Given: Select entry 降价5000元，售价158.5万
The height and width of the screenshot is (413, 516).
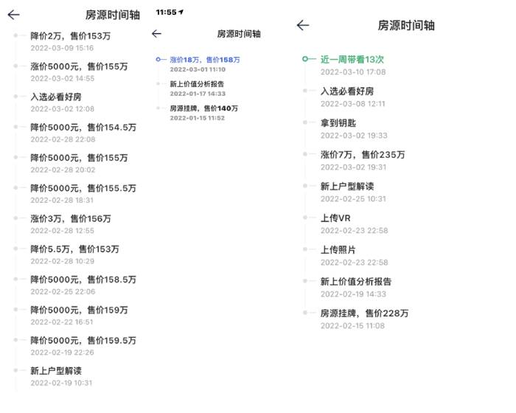Looking at the screenshot, I should click(x=83, y=280).
